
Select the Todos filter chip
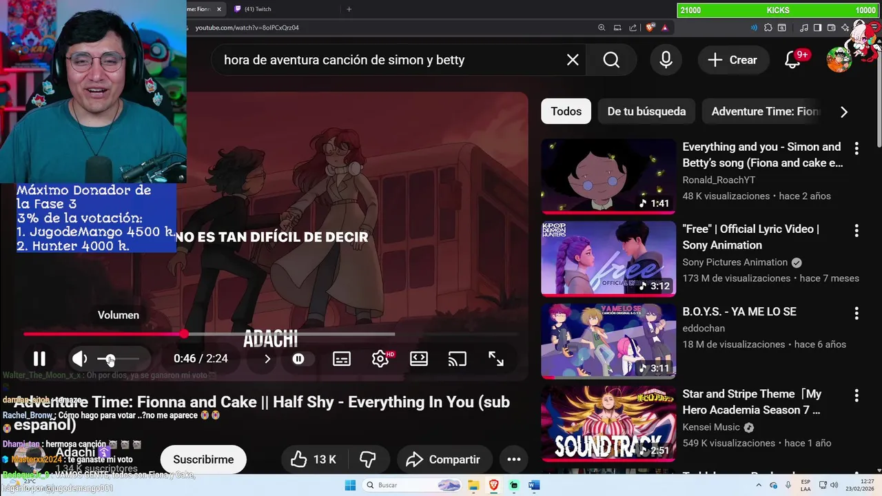pyautogui.click(x=566, y=112)
